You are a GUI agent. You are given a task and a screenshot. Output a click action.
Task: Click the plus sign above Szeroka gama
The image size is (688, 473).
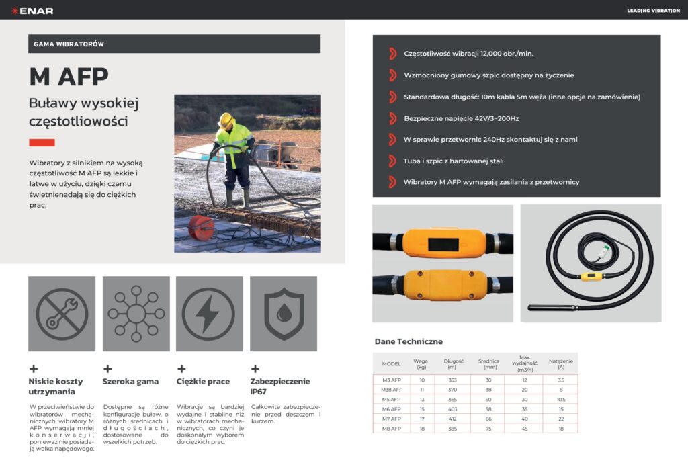(x=107, y=368)
